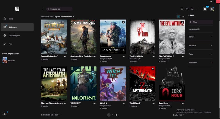Open downloads icon in sidebar bottom
The height and width of the screenshot is (119, 220).
4,114
